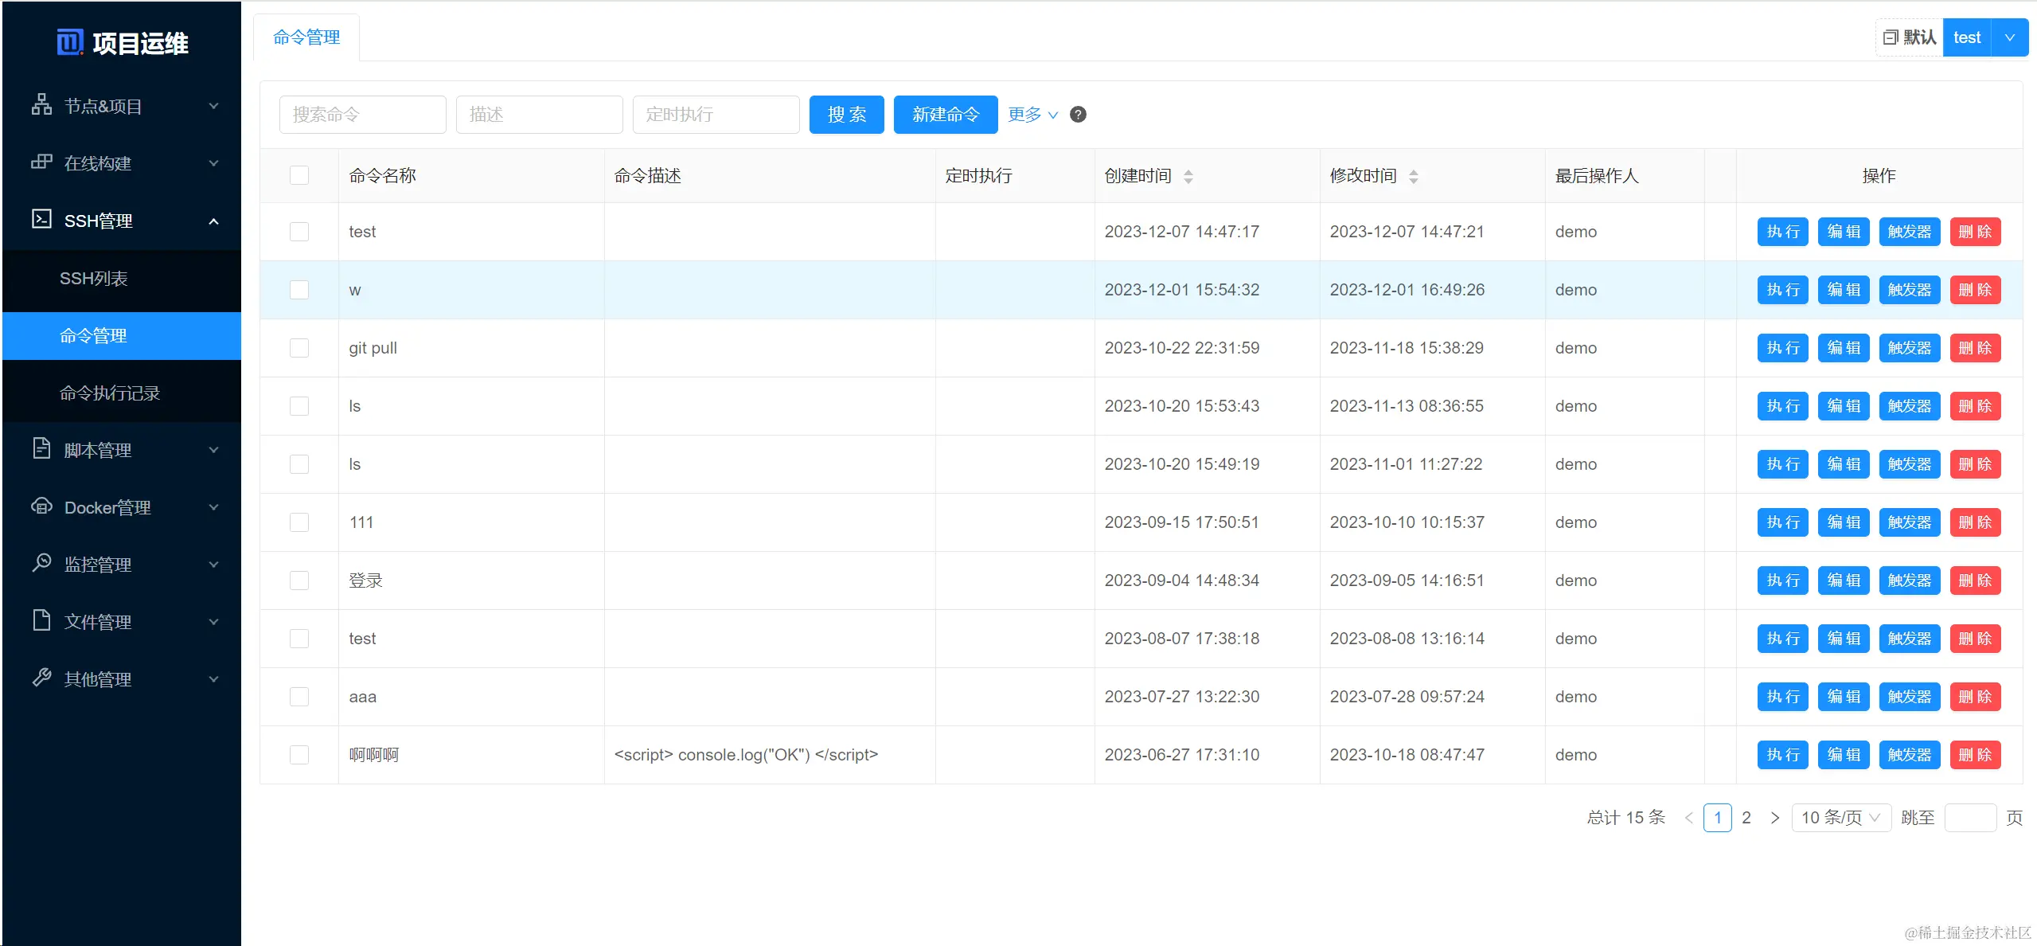Go to the previous page arrow
2037x946 pixels.
[1688, 818]
